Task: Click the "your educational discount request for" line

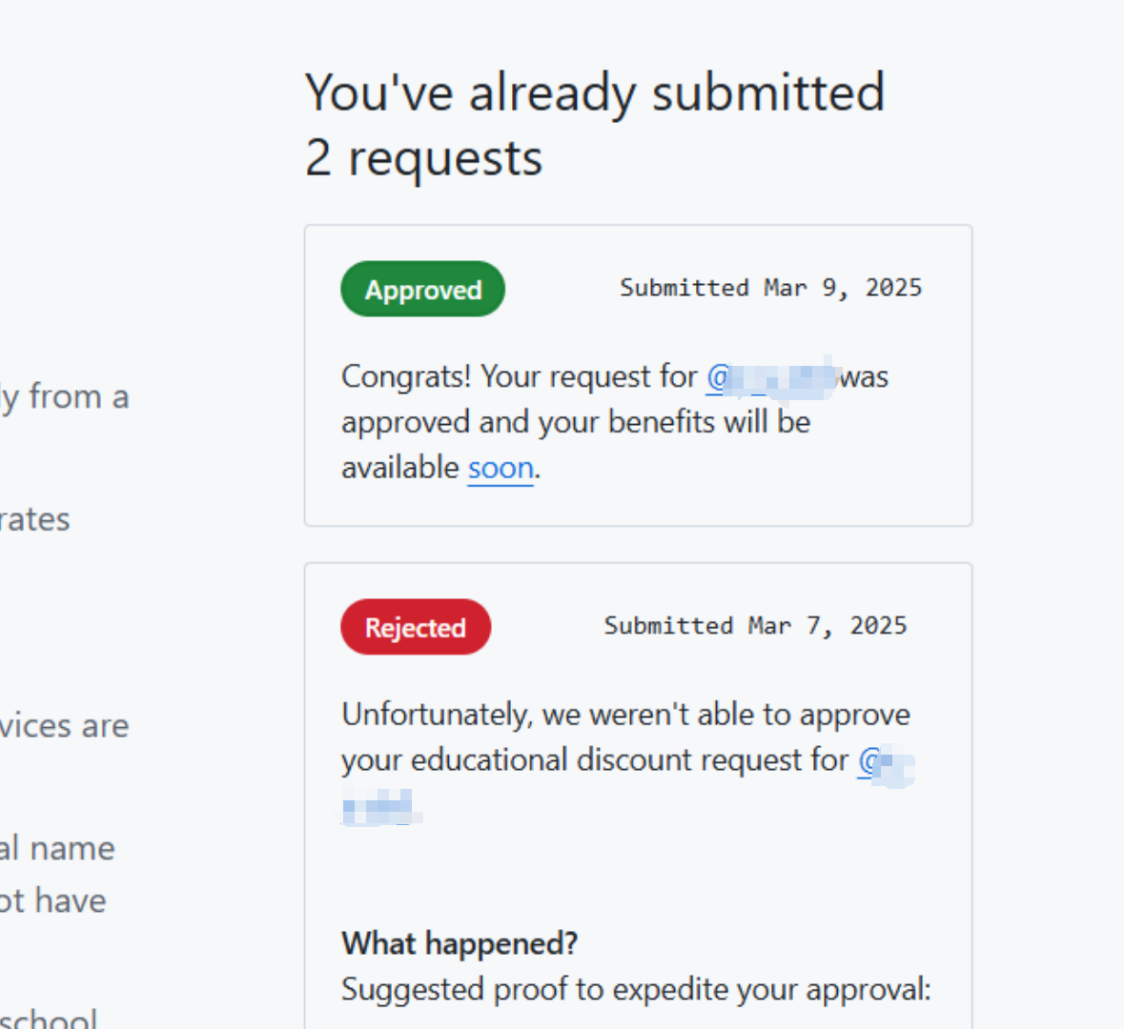Action: click(x=595, y=760)
